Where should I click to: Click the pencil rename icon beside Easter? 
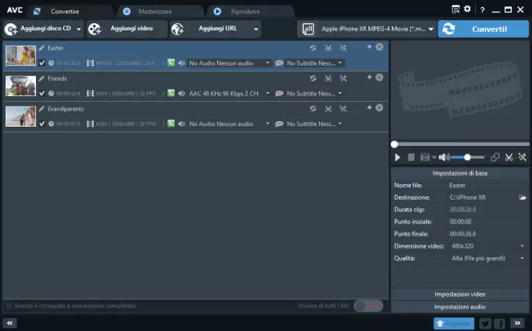(x=42, y=48)
